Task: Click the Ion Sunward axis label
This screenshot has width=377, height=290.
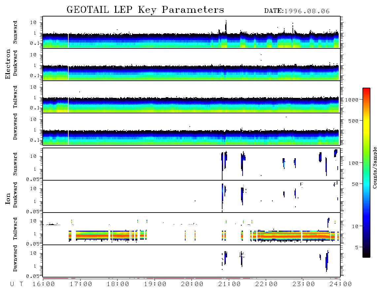Action: [15, 164]
